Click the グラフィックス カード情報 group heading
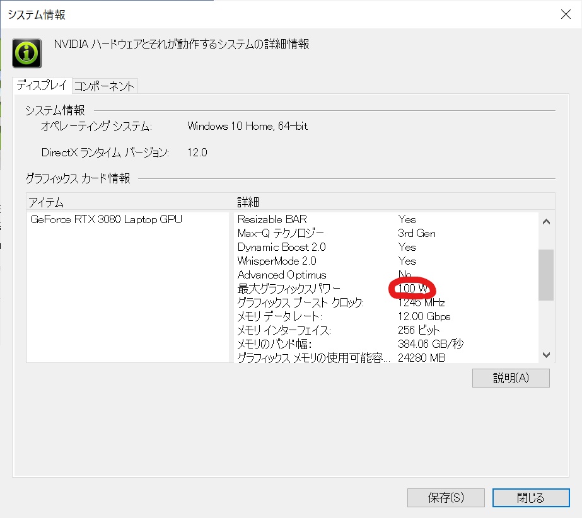582x518 pixels. click(78, 178)
